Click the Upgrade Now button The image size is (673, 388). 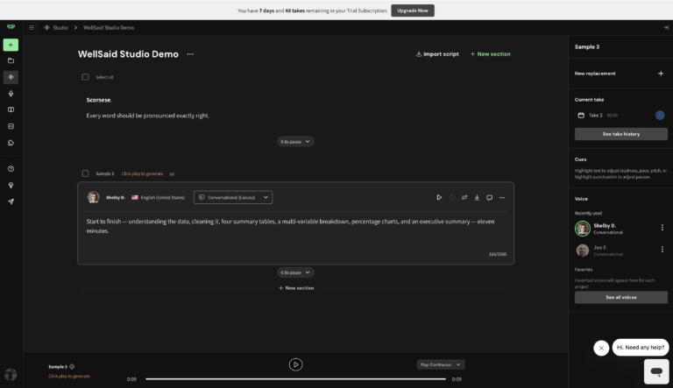413,11
